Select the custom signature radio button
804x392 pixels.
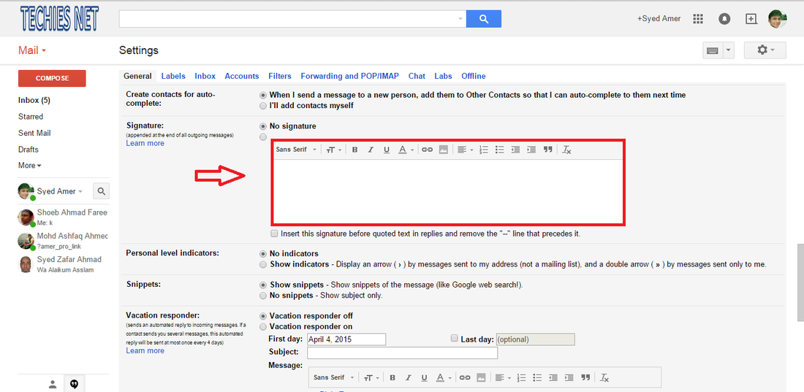[263, 137]
